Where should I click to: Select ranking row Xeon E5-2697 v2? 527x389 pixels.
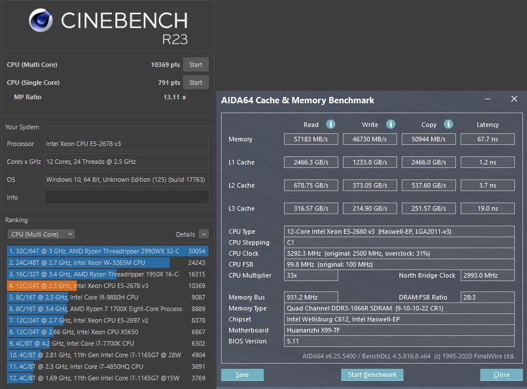tap(107, 320)
